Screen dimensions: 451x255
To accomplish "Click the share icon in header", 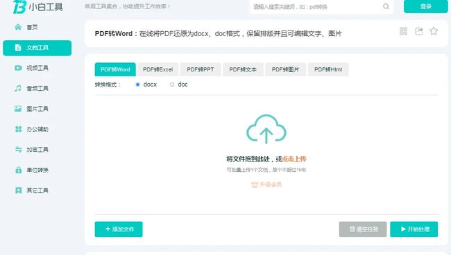I will tap(419, 31).
